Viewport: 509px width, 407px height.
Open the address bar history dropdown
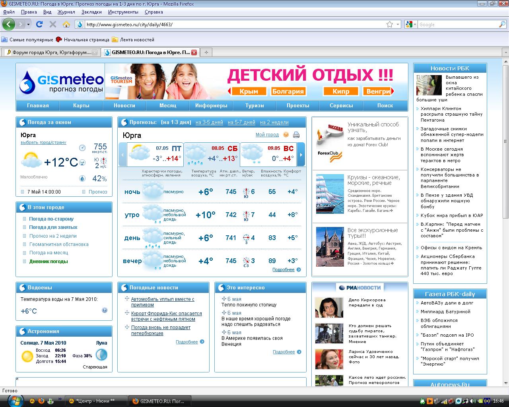pyautogui.click(x=398, y=25)
